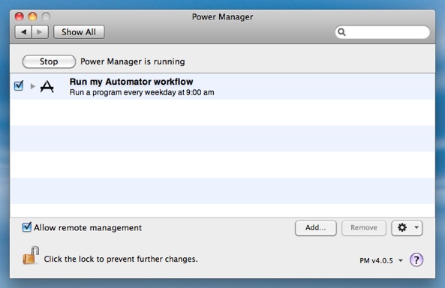Click the magnifying glass search icon
The width and height of the screenshot is (445, 288).
341,32
